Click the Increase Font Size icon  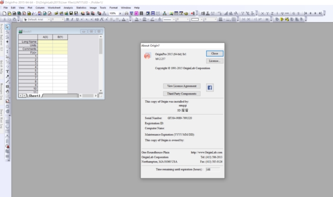click(x=102, y=19)
